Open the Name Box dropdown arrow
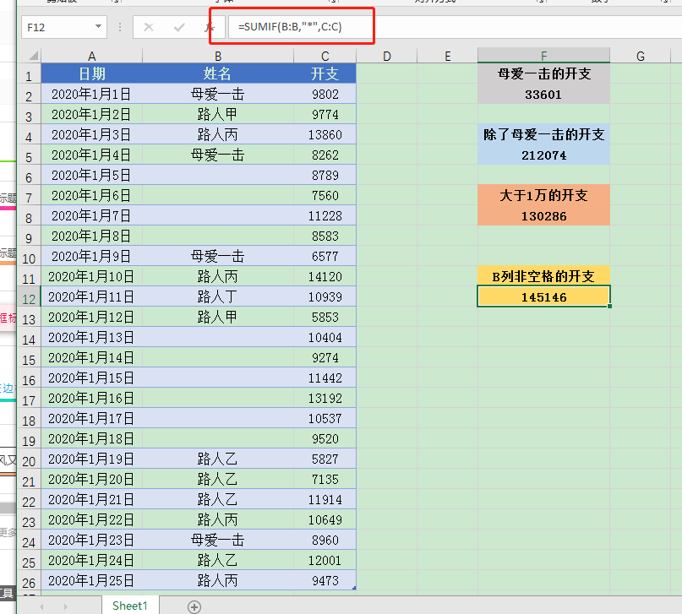The width and height of the screenshot is (682, 614). tap(98, 27)
